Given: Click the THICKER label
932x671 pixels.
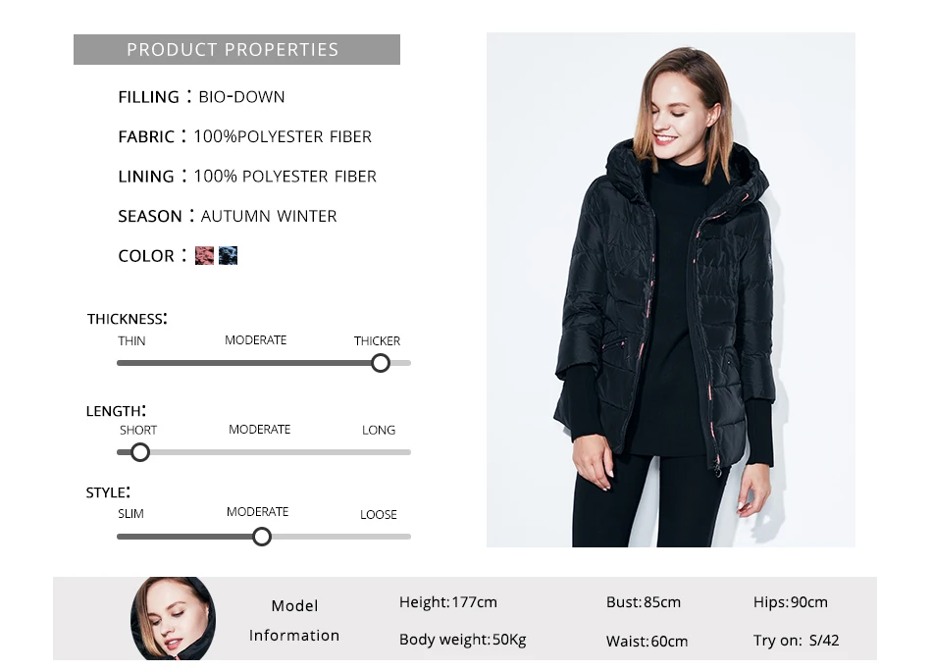Looking at the screenshot, I should point(377,340).
